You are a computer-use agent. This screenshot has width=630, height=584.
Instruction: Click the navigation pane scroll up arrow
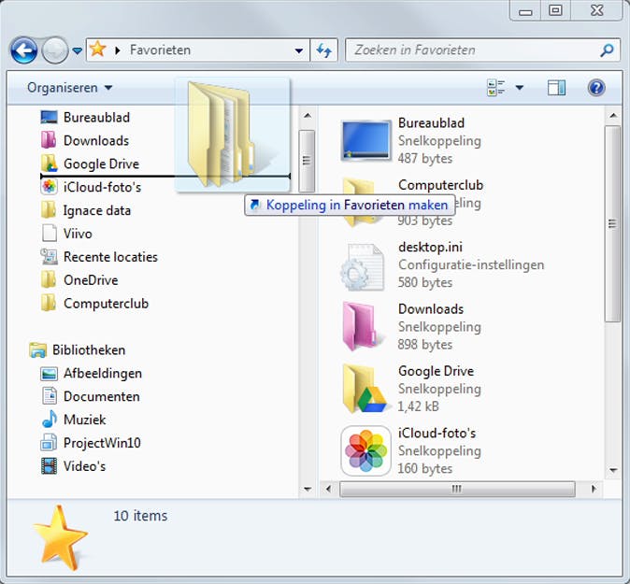click(x=308, y=116)
